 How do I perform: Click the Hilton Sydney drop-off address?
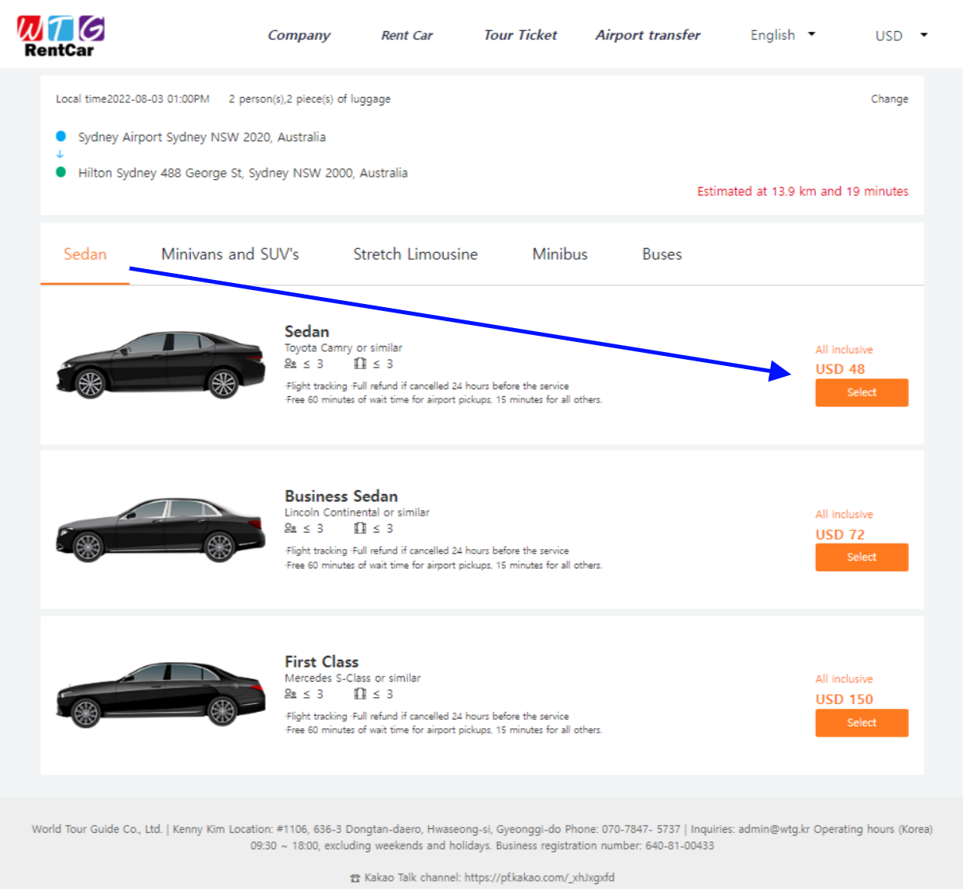(x=243, y=173)
